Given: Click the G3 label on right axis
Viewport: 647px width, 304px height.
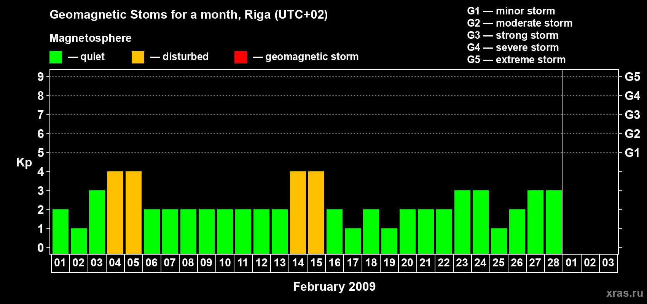Looking at the screenshot, I should (633, 115).
